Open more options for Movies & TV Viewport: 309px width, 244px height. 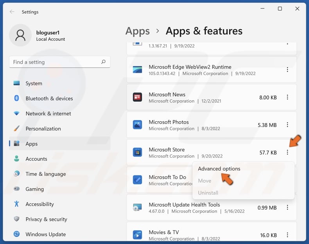click(x=287, y=235)
